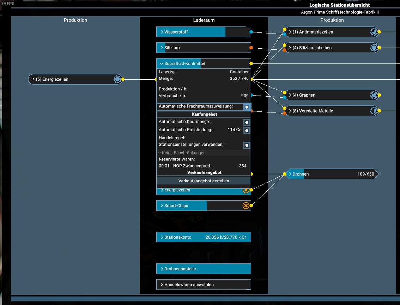Screen dimensions: 400x305
Task: Expand the Wasserstoff storage row
Action: coord(204,32)
